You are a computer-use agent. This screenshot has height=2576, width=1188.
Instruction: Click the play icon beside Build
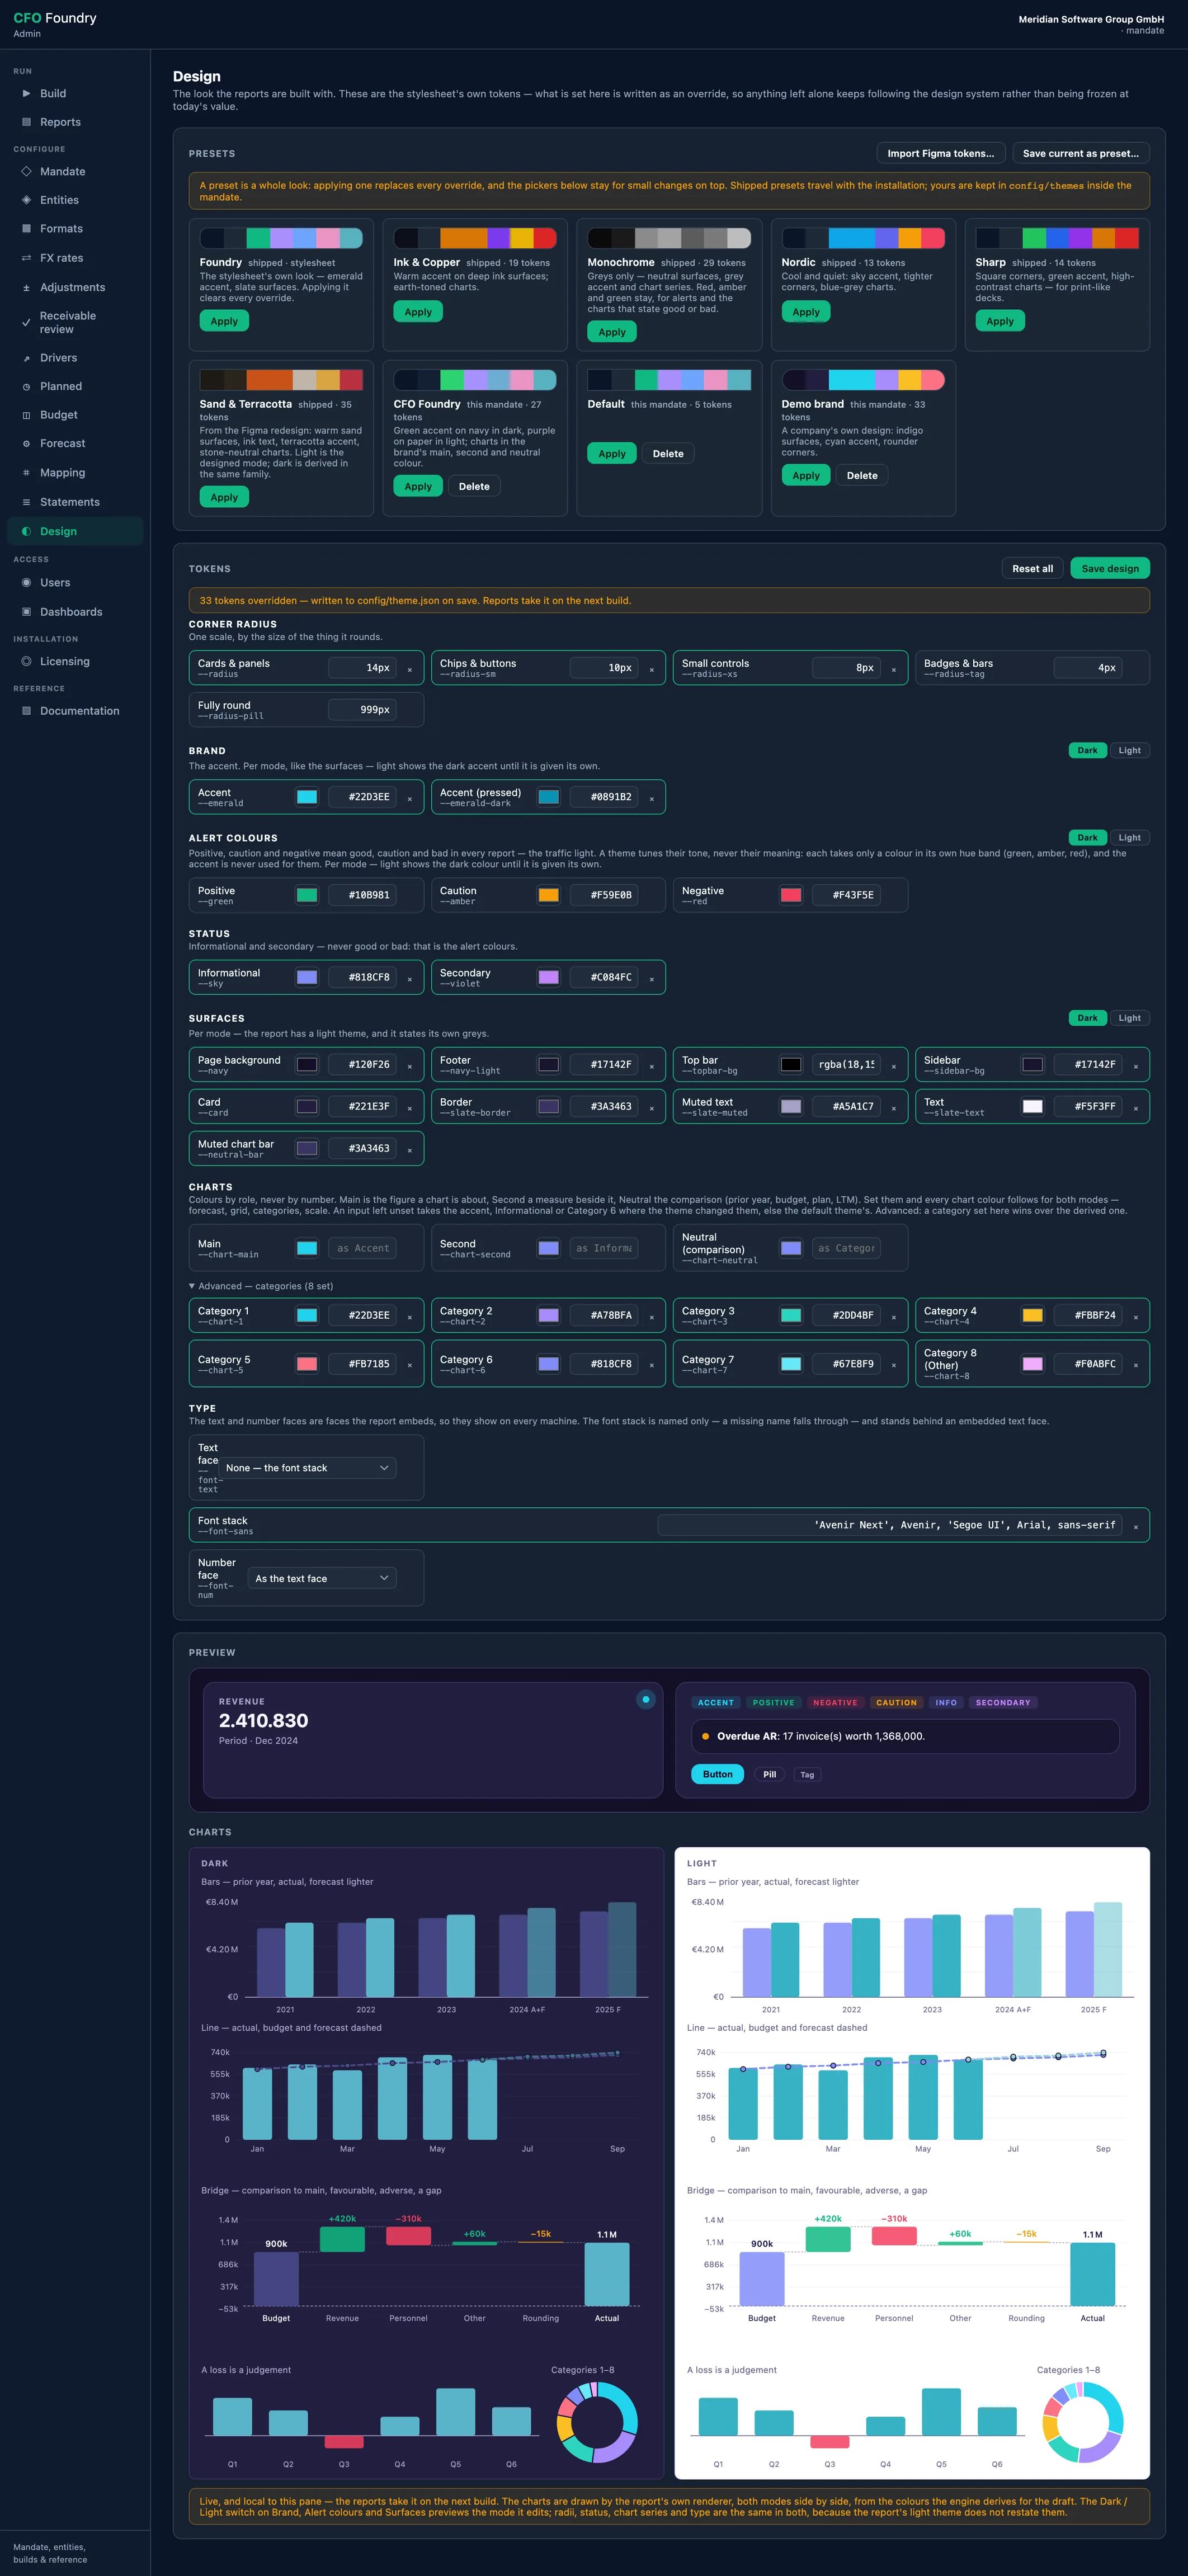coord(26,93)
